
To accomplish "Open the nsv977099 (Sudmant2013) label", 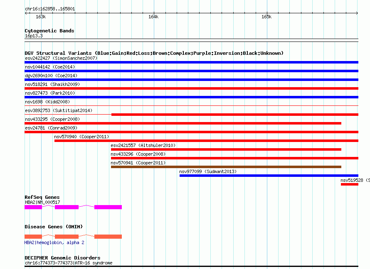I will click(208, 171).
